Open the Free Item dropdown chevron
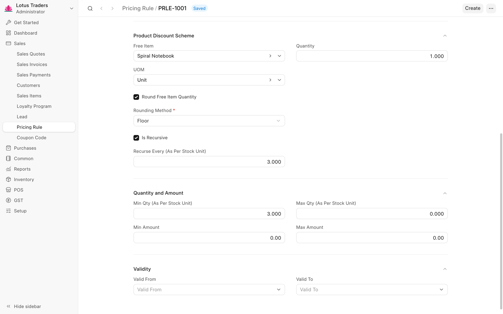The width and height of the screenshot is (503, 314). tap(279, 56)
